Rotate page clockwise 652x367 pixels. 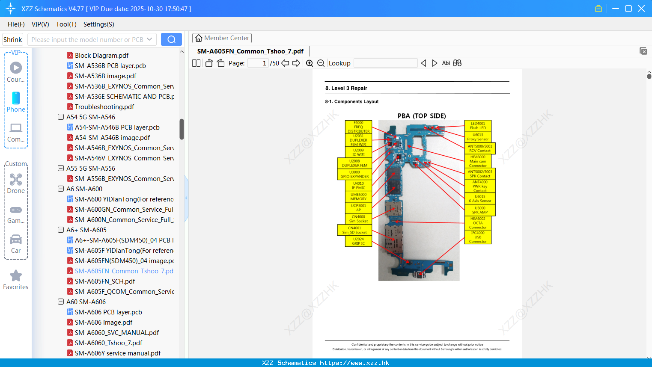coord(220,63)
